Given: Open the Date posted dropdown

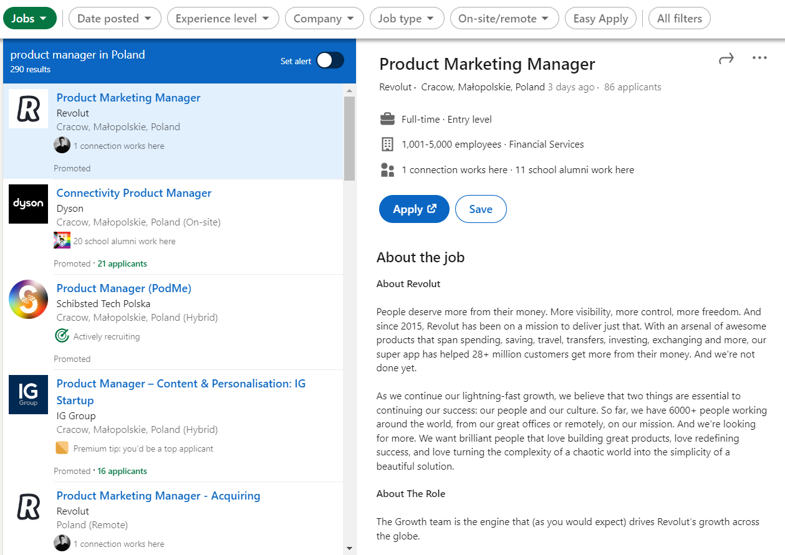Looking at the screenshot, I should point(115,19).
